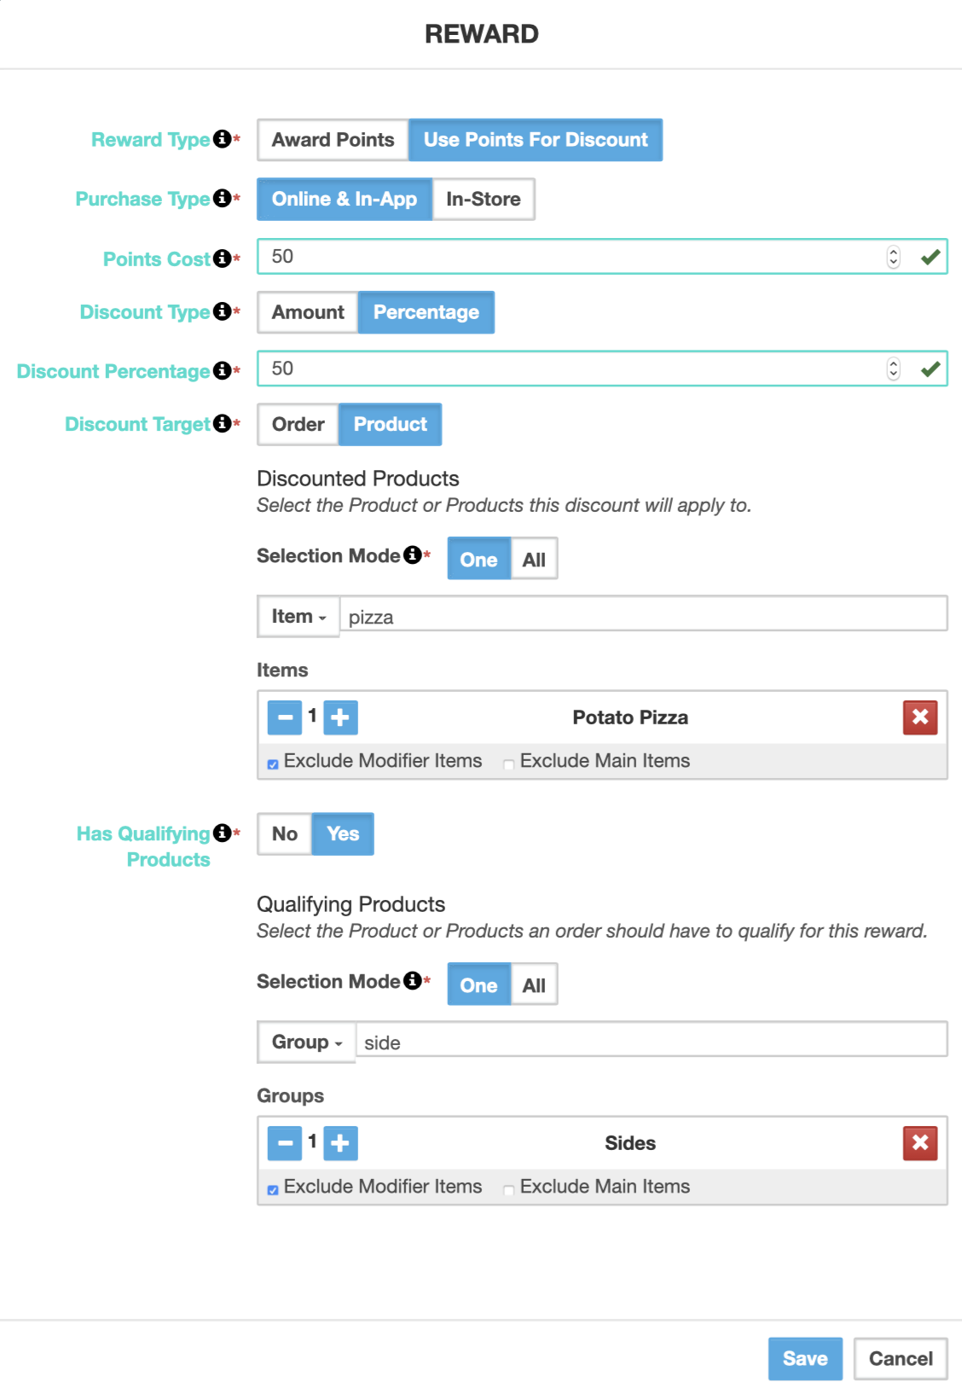Check Exclude Main Items under the Items list
Screen dimensions: 962x1394
(508, 764)
